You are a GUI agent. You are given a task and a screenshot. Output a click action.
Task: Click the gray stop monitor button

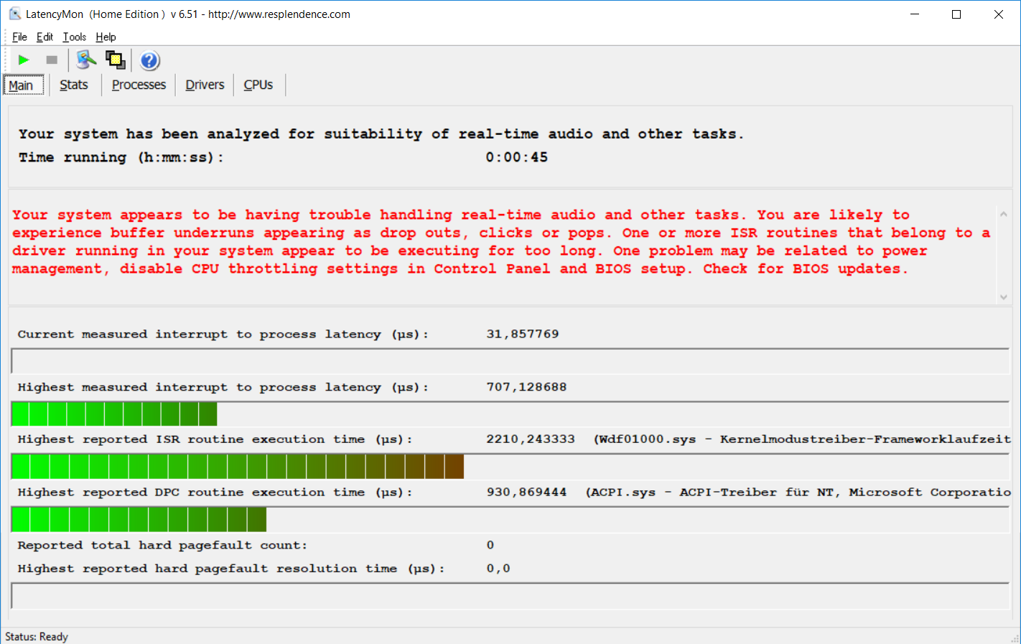pos(52,60)
